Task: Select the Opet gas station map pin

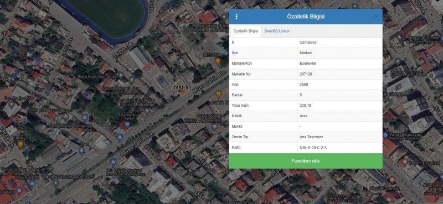Action: point(81,151)
